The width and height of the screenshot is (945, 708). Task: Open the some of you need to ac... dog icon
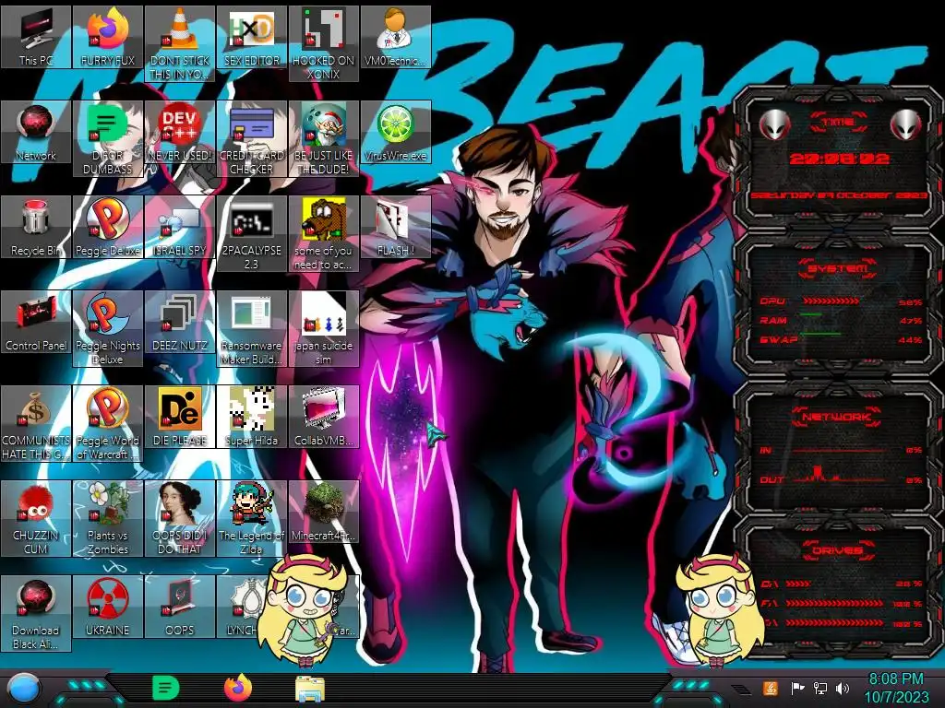323,234
